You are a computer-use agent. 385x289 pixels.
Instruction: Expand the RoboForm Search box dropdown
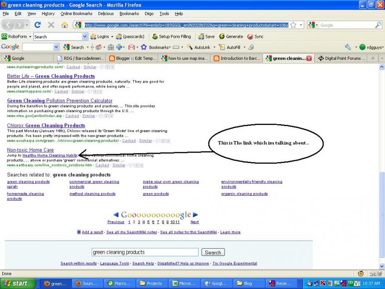84,37
